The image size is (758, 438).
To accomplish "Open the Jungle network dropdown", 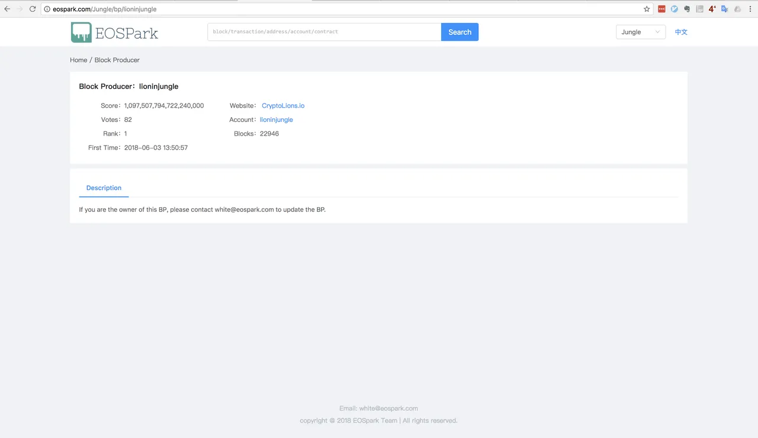I will pyautogui.click(x=641, y=32).
